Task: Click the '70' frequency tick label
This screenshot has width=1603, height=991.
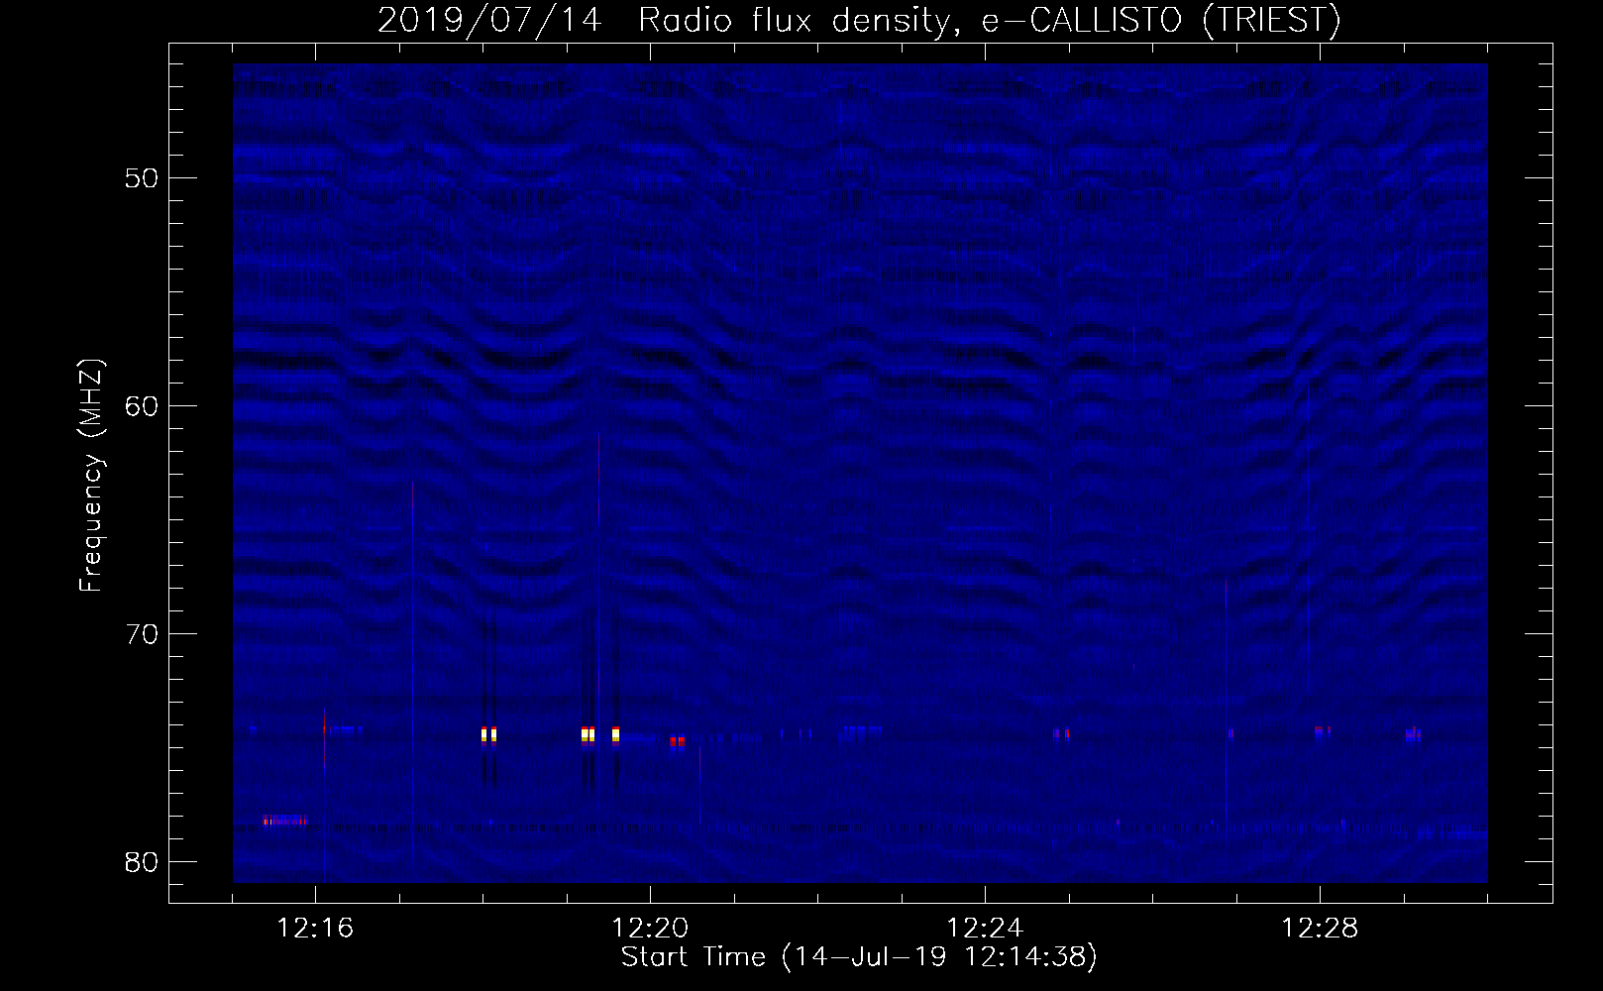Action: [x=142, y=634]
